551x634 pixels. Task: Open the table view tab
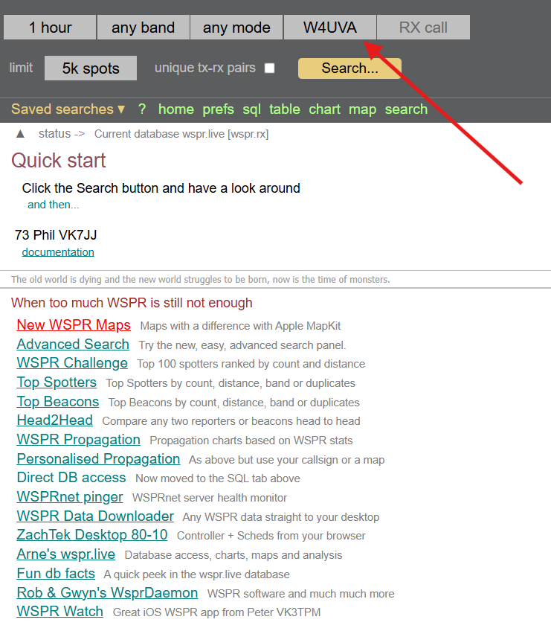point(285,109)
